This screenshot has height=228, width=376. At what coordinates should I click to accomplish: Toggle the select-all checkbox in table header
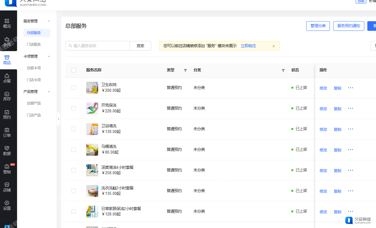[x=74, y=70]
